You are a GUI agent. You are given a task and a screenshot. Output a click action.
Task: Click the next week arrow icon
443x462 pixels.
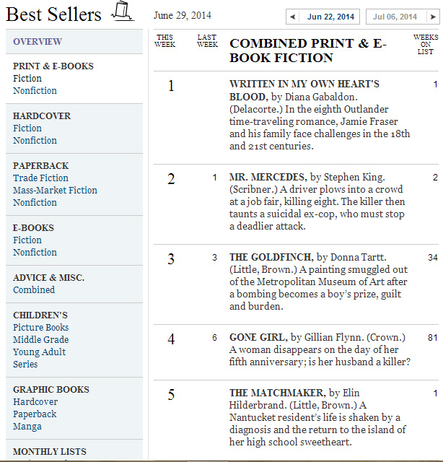pyautogui.click(x=433, y=17)
